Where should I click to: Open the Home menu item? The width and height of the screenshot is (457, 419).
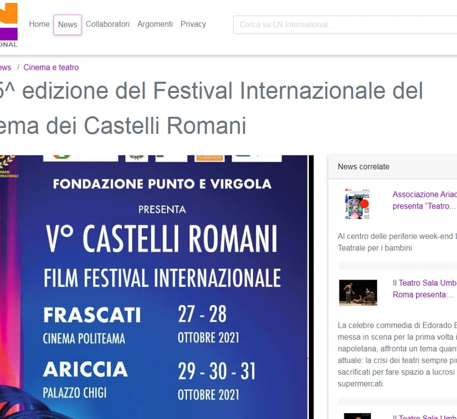coord(39,24)
